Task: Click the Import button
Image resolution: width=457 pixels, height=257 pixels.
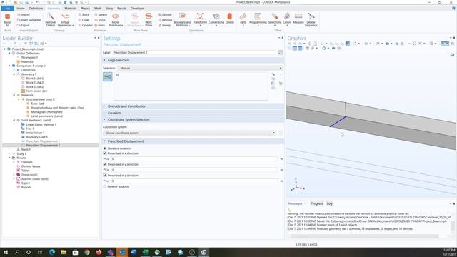Action: 24,14
